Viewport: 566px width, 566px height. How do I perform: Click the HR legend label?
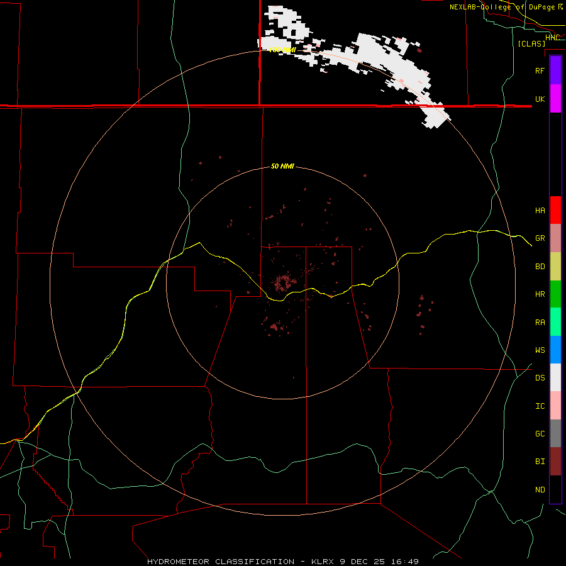[540, 294]
